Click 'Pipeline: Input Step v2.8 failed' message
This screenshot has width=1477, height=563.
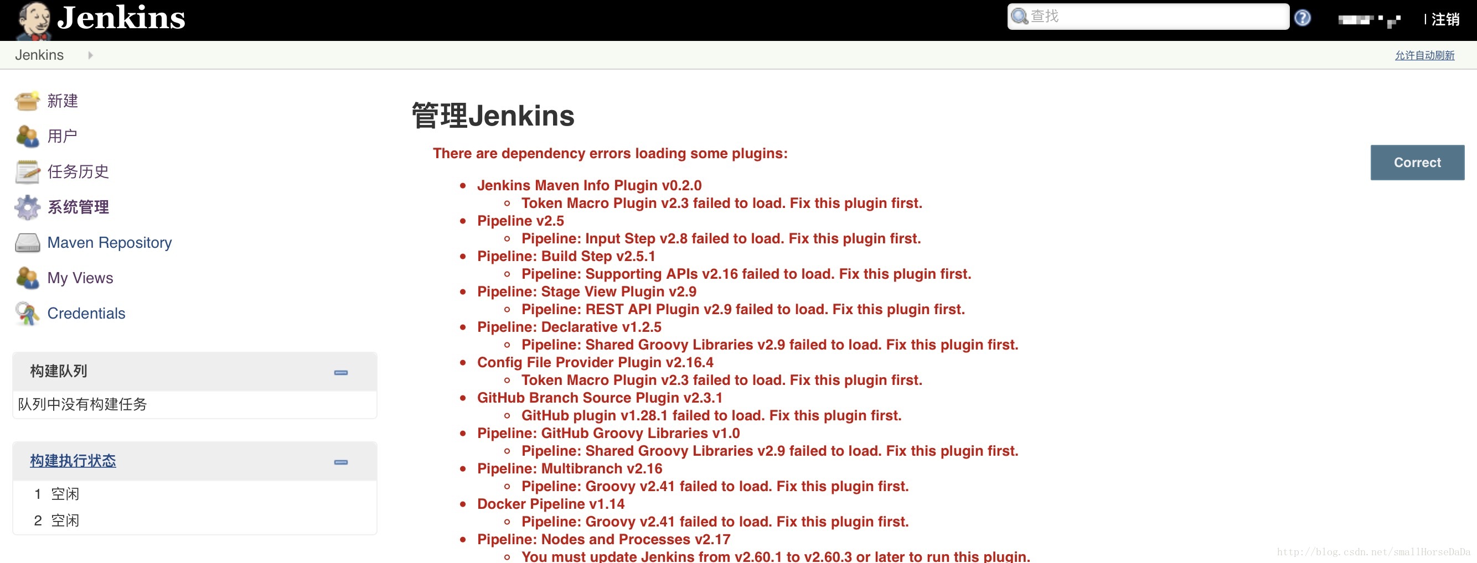(x=721, y=238)
